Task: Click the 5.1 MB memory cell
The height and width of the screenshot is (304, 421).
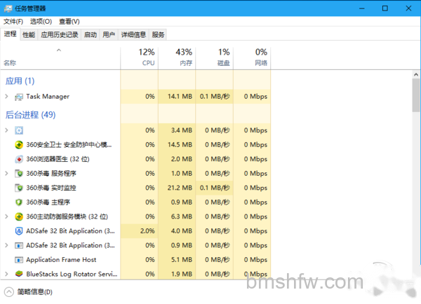Action: pos(177,260)
